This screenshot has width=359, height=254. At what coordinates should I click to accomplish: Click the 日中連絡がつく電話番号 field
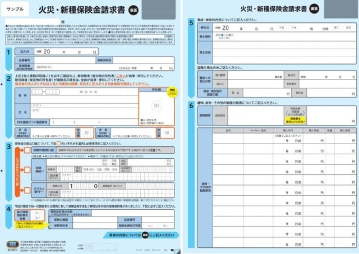[94, 122]
